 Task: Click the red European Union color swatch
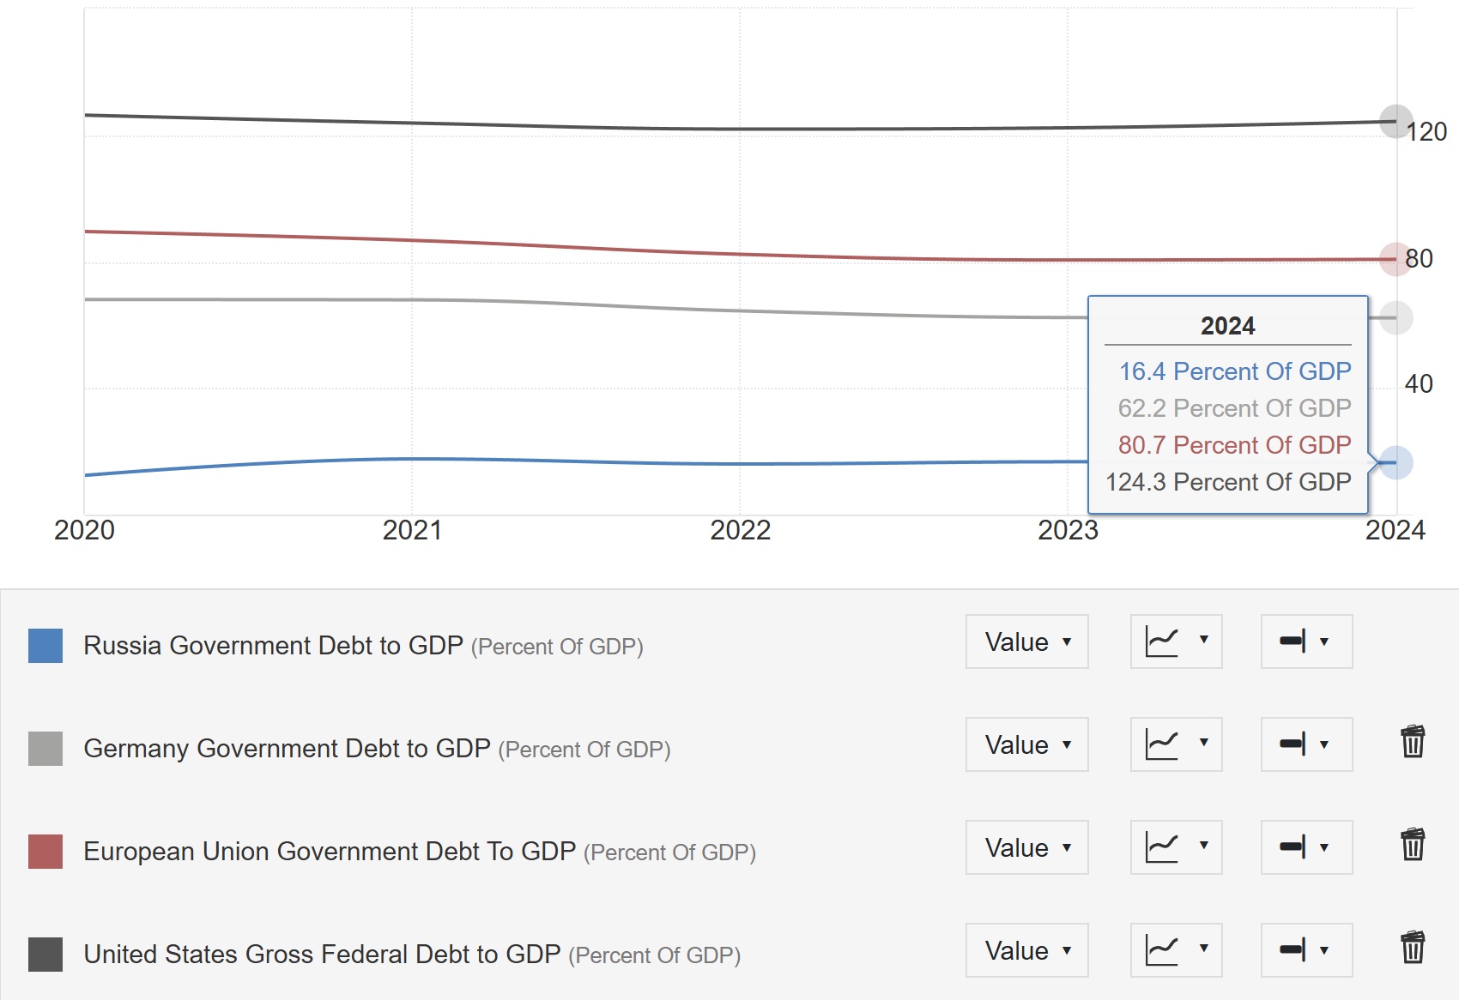pyautogui.click(x=45, y=851)
